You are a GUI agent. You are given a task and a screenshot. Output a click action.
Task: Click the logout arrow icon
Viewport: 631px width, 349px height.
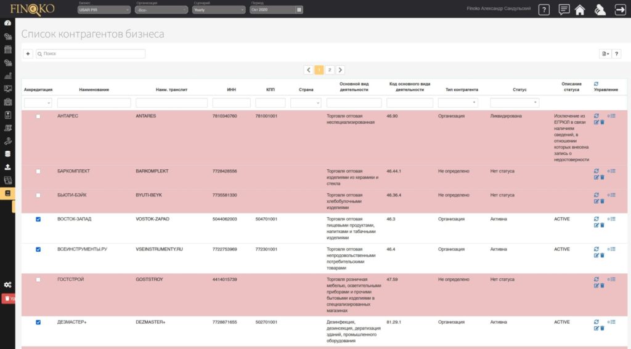coord(620,9)
